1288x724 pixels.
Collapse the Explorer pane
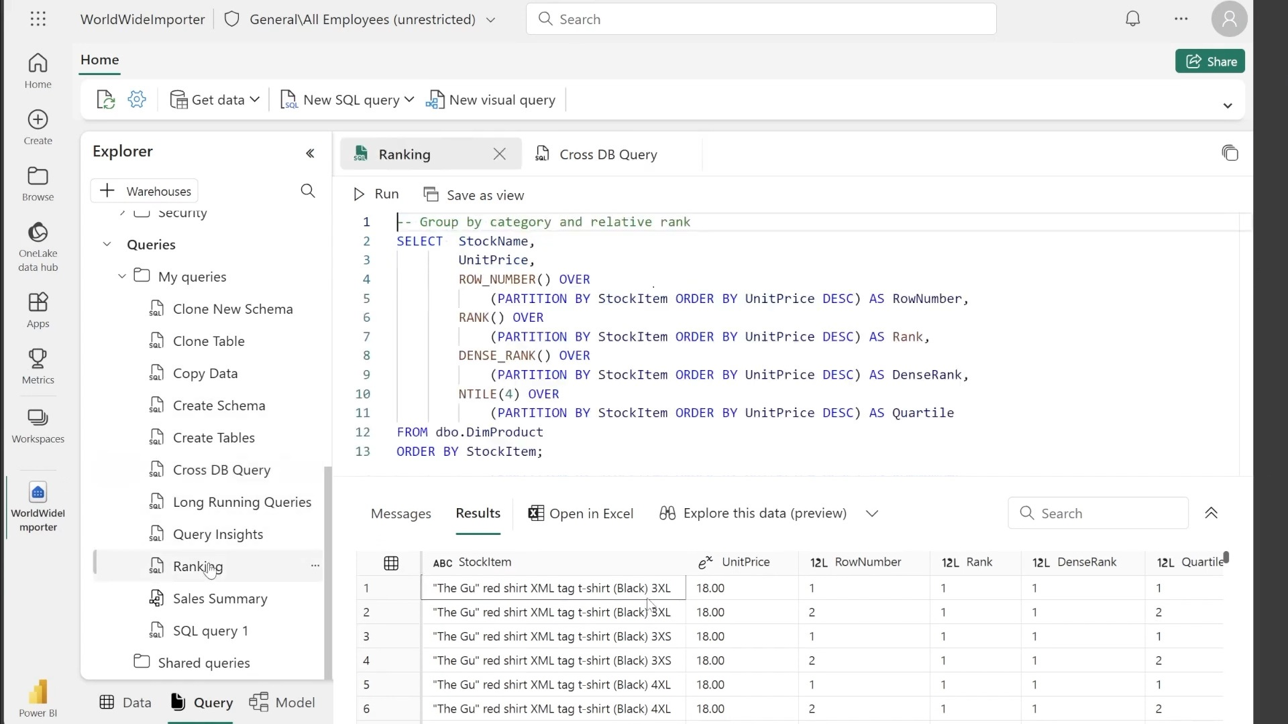pos(309,153)
